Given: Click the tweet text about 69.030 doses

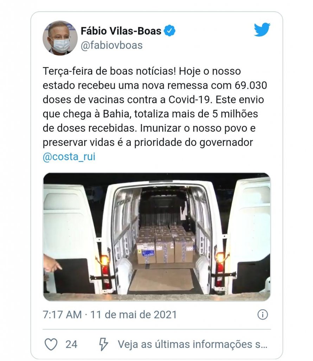Looking at the screenshot, I should (155, 107).
